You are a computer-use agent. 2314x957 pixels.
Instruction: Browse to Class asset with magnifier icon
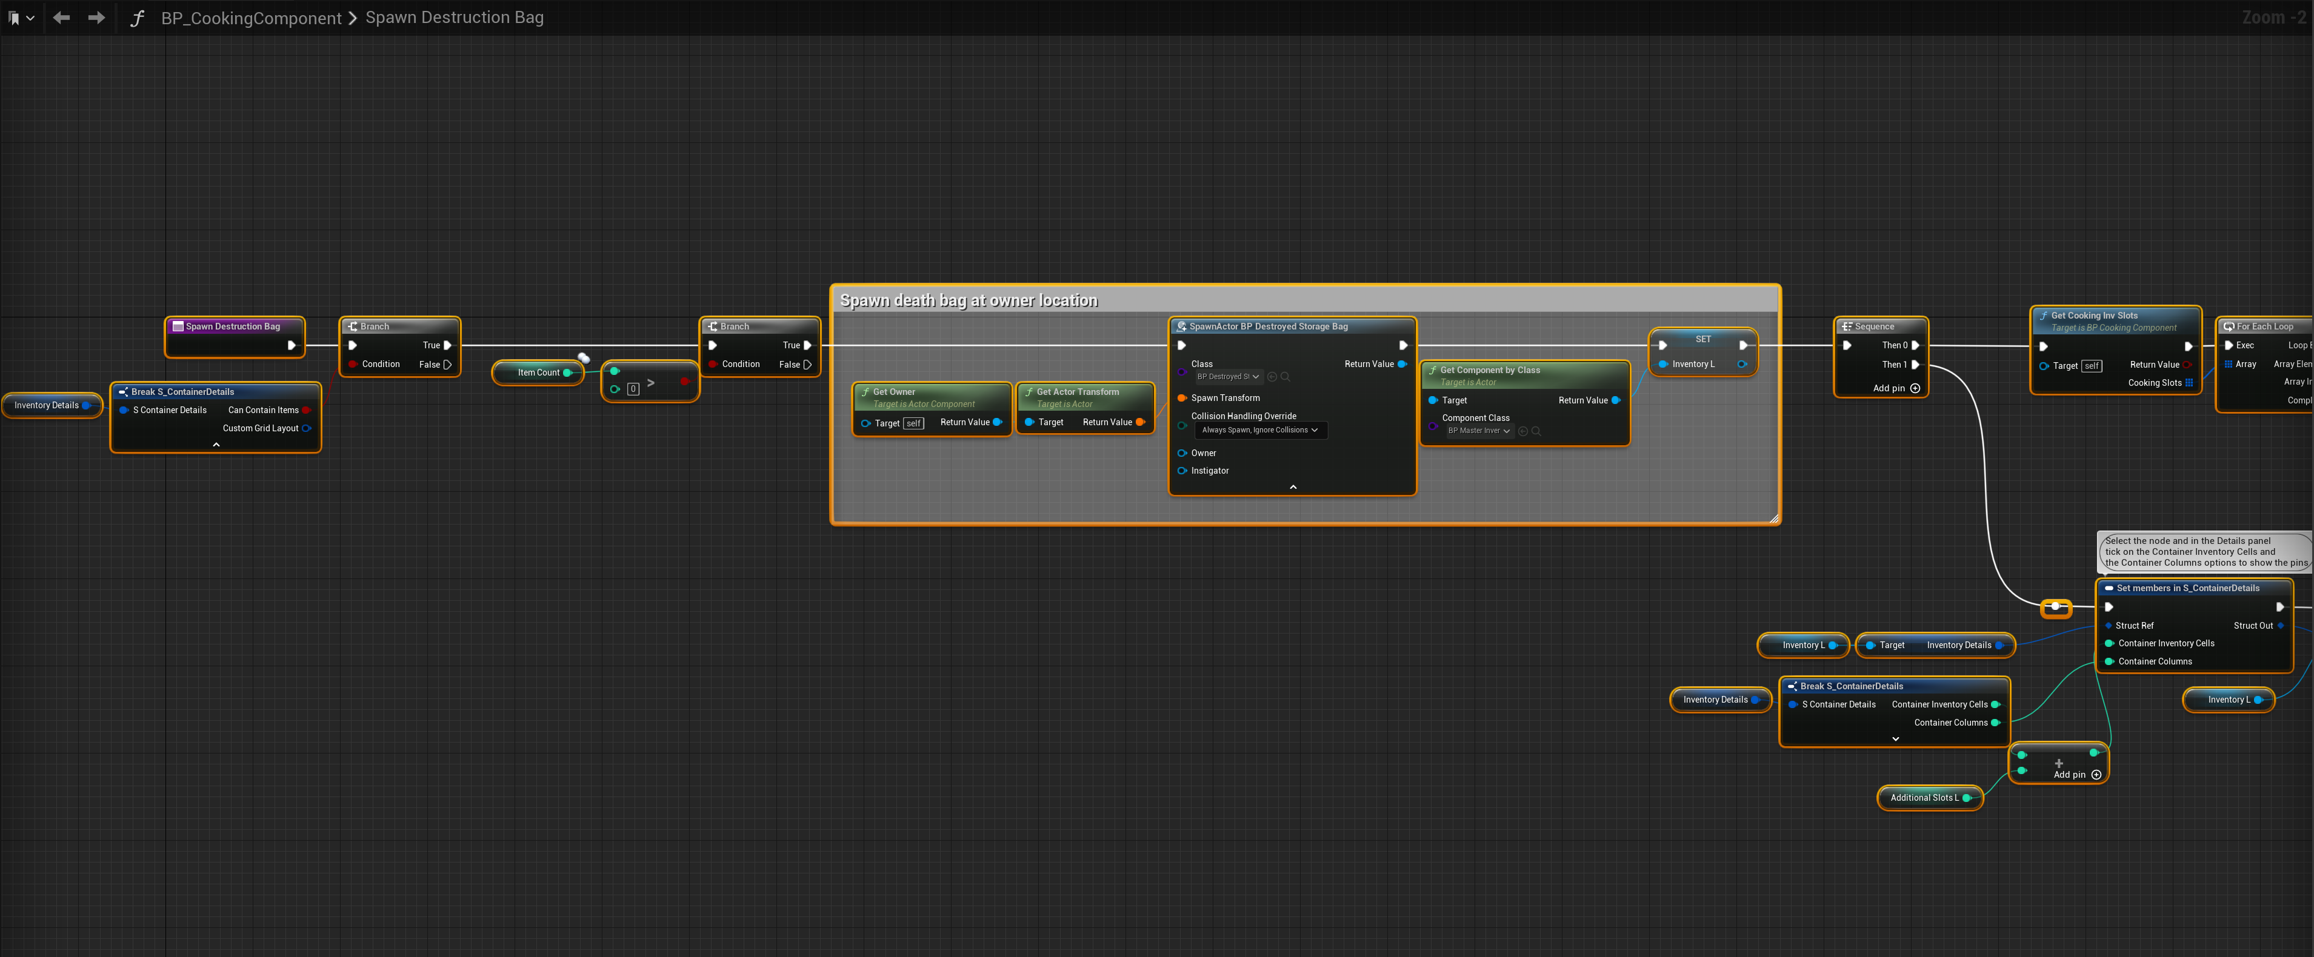1285,377
